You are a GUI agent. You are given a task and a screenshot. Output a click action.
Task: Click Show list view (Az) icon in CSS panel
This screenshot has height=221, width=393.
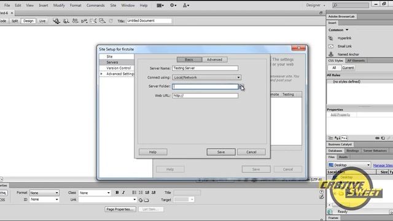click(337, 138)
